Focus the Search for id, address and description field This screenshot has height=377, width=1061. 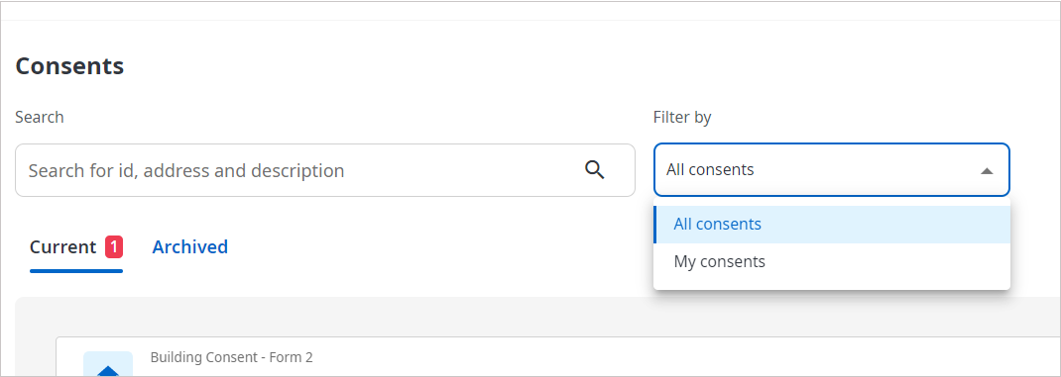(x=297, y=170)
